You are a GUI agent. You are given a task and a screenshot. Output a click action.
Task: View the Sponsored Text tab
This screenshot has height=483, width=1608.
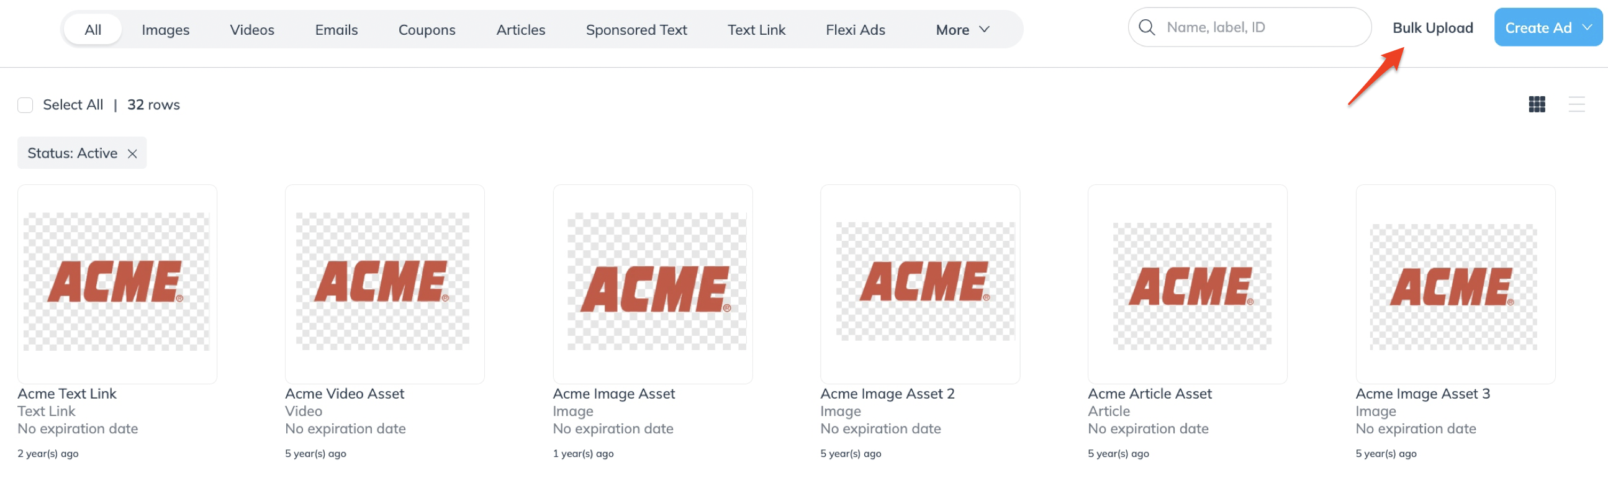[x=636, y=30]
